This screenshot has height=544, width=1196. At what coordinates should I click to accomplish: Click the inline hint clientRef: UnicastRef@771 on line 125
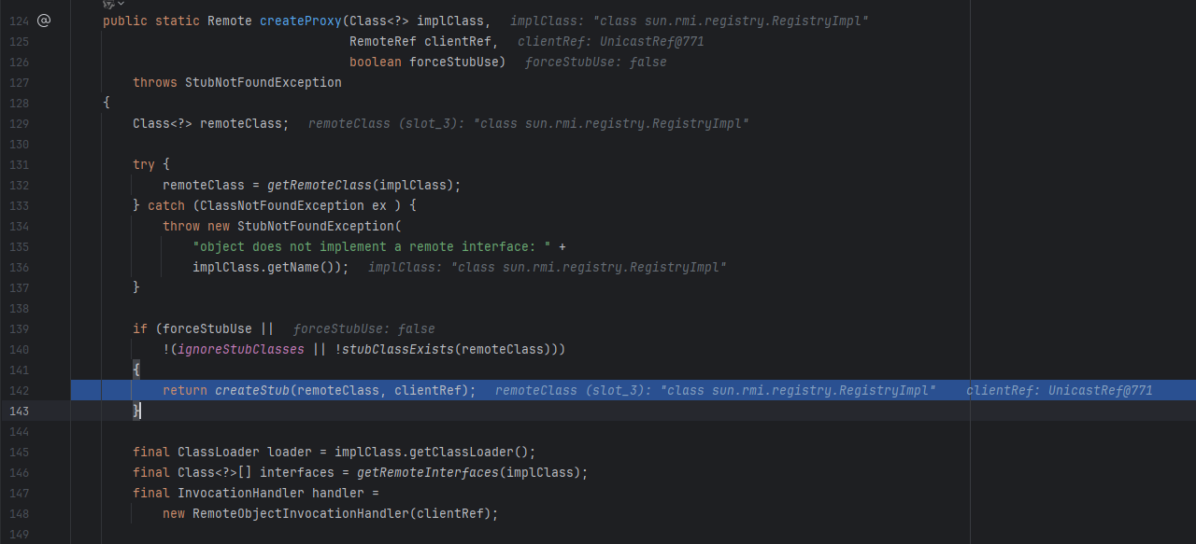coord(610,41)
